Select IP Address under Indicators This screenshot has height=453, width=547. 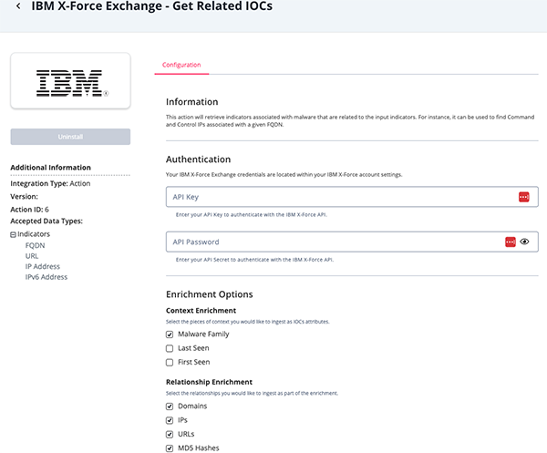[x=43, y=266]
